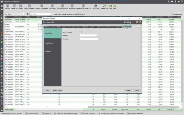This screenshot has width=184, height=115.
Task: Click the Maintain Budget button
Action: [x=57, y=90]
